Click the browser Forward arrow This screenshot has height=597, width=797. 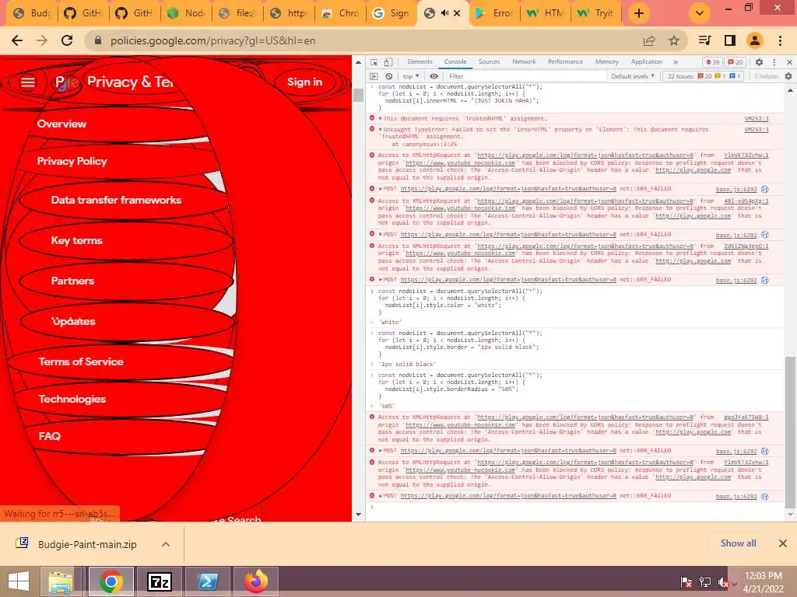pyautogui.click(x=42, y=40)
